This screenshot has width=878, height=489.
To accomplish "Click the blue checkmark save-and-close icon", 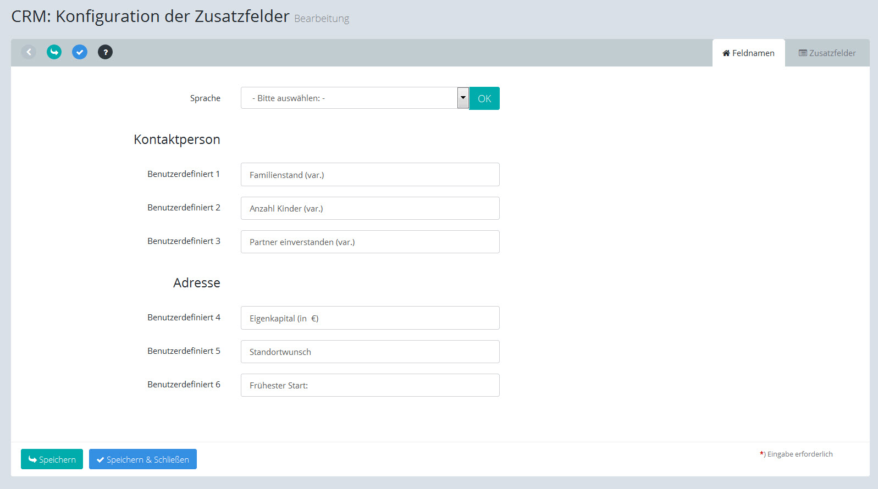I will 80,52.
